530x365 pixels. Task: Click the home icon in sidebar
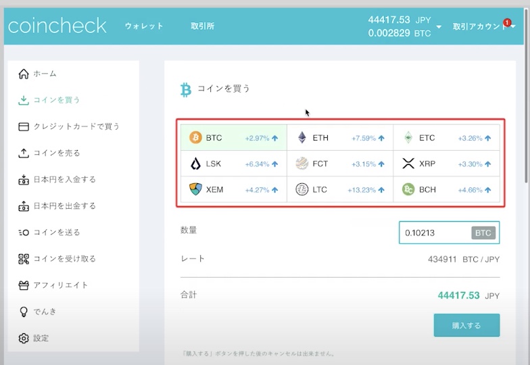pos(24,74)
